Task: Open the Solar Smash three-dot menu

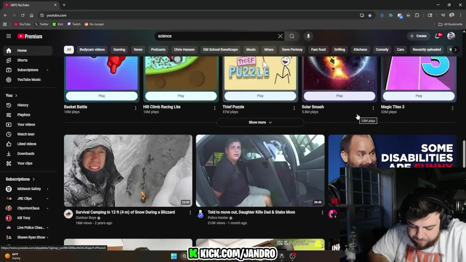Action: [373, 108]
